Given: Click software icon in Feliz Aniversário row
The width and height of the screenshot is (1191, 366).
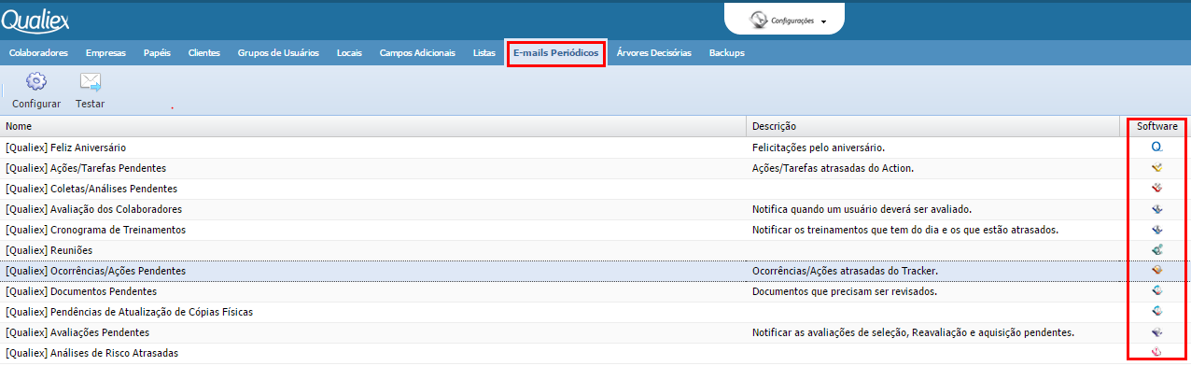Looking at the screenshot, I should [1157, 148].
